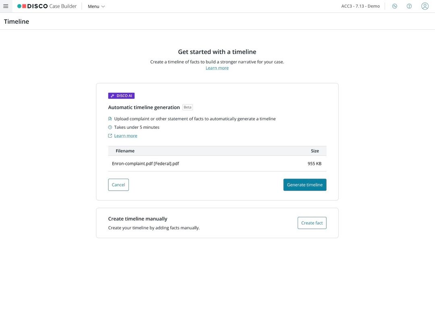Click the DISCO AI sparkle badge

121,95
